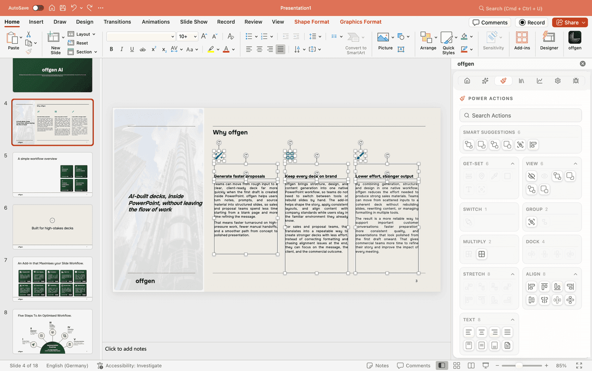The image size is (592, 371).
Task: Open the offgen settings gear tab
Action: 557,81
